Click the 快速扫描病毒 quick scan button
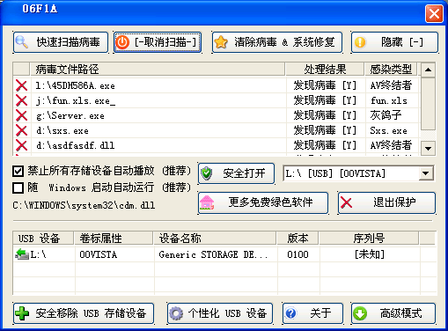This screenshot has height=331, width=448. (61, 42)
